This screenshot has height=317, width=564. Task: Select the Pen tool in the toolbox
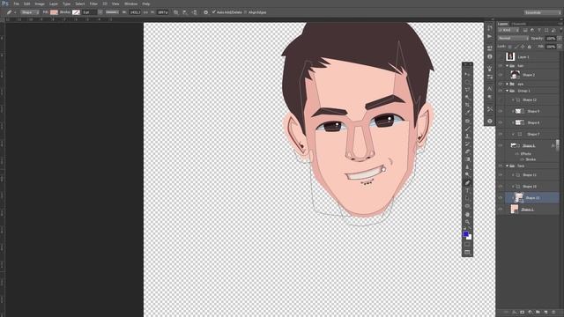(x=467, y=183)
